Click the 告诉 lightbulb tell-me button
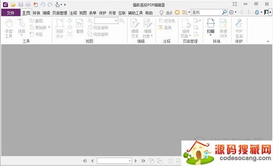This screenshot has height=166, width=273. tap(166, 13)
